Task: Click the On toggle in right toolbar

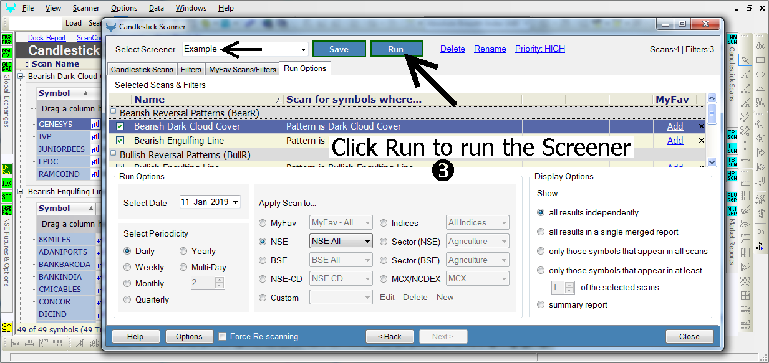Action: [760, 232]
